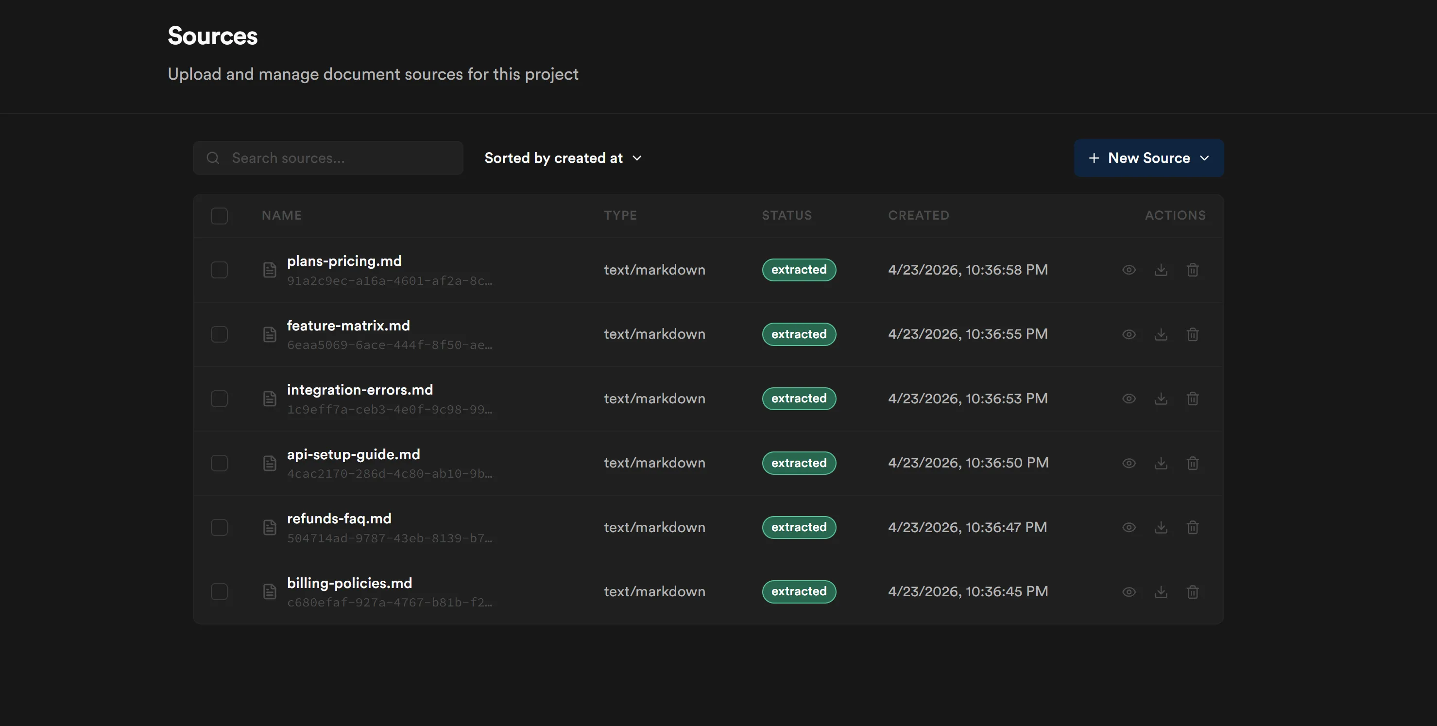Delete billing-policies.md using trash icon

click(x=1193, y=591)
